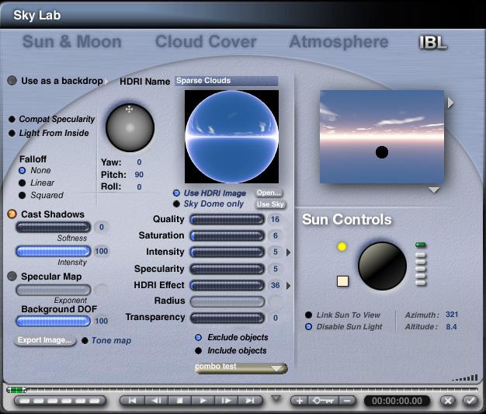Click the Quality slider
This screenshot has height=414, width=486.
[x=227, y=219]
